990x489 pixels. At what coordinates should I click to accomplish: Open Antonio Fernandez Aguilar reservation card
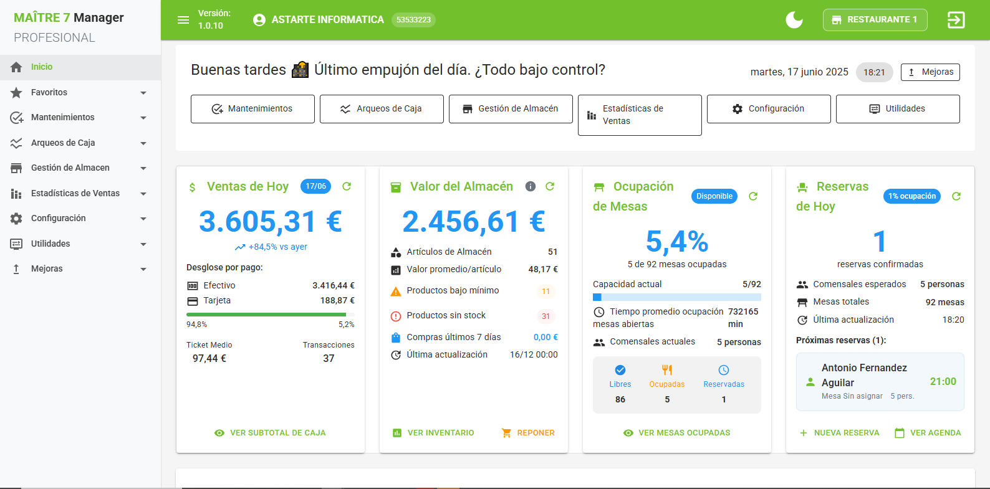pyautogui.click(x=880, y=382)
